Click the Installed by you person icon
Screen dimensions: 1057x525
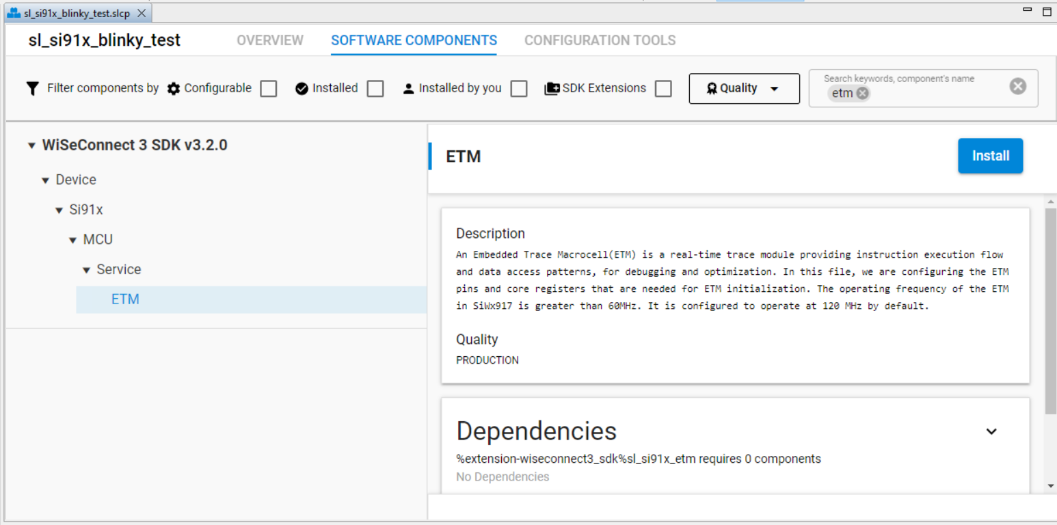pyautogui.click(x=408, y=88)
